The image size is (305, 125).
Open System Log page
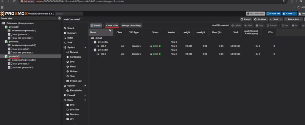[x=75, y=81]
